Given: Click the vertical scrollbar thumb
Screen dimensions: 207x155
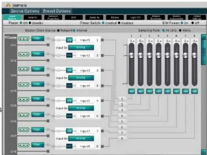Looking at the screenshot, I should click(203, 52).
